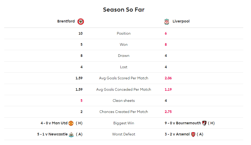Click Liverpool's 2.06 goals scored value
This screenshot has height=145, width=251.
168,78
